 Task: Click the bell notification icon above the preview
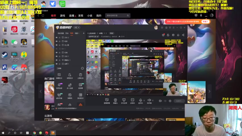pos(178,35)
